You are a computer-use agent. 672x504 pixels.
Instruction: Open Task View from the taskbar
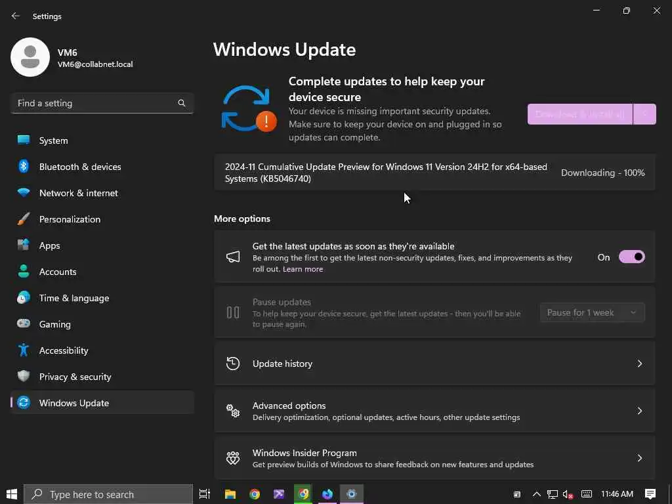click(x=205, y=494)
